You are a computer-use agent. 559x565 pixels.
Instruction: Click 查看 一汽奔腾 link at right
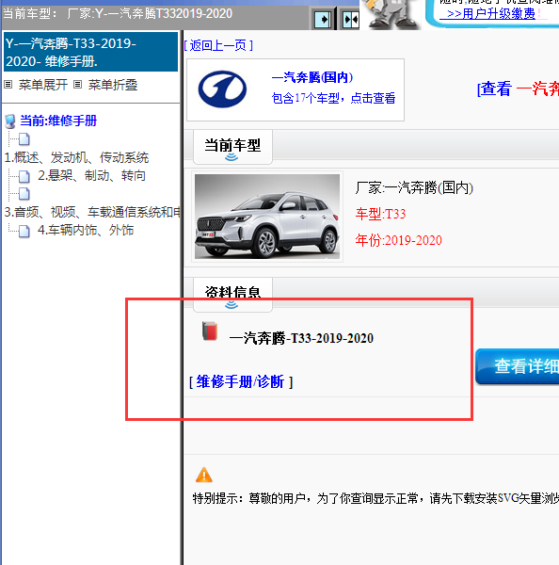[x=518, y=89]
